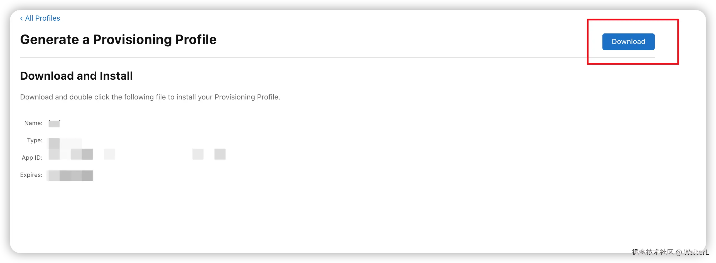716x263 pixels.
Task: Click the Name: field label
Action: coord(33,123)
